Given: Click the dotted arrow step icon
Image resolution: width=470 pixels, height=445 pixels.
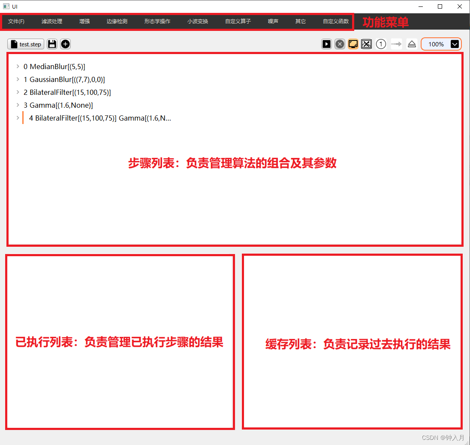Looking at the screenshot, I should coord(396,44).
